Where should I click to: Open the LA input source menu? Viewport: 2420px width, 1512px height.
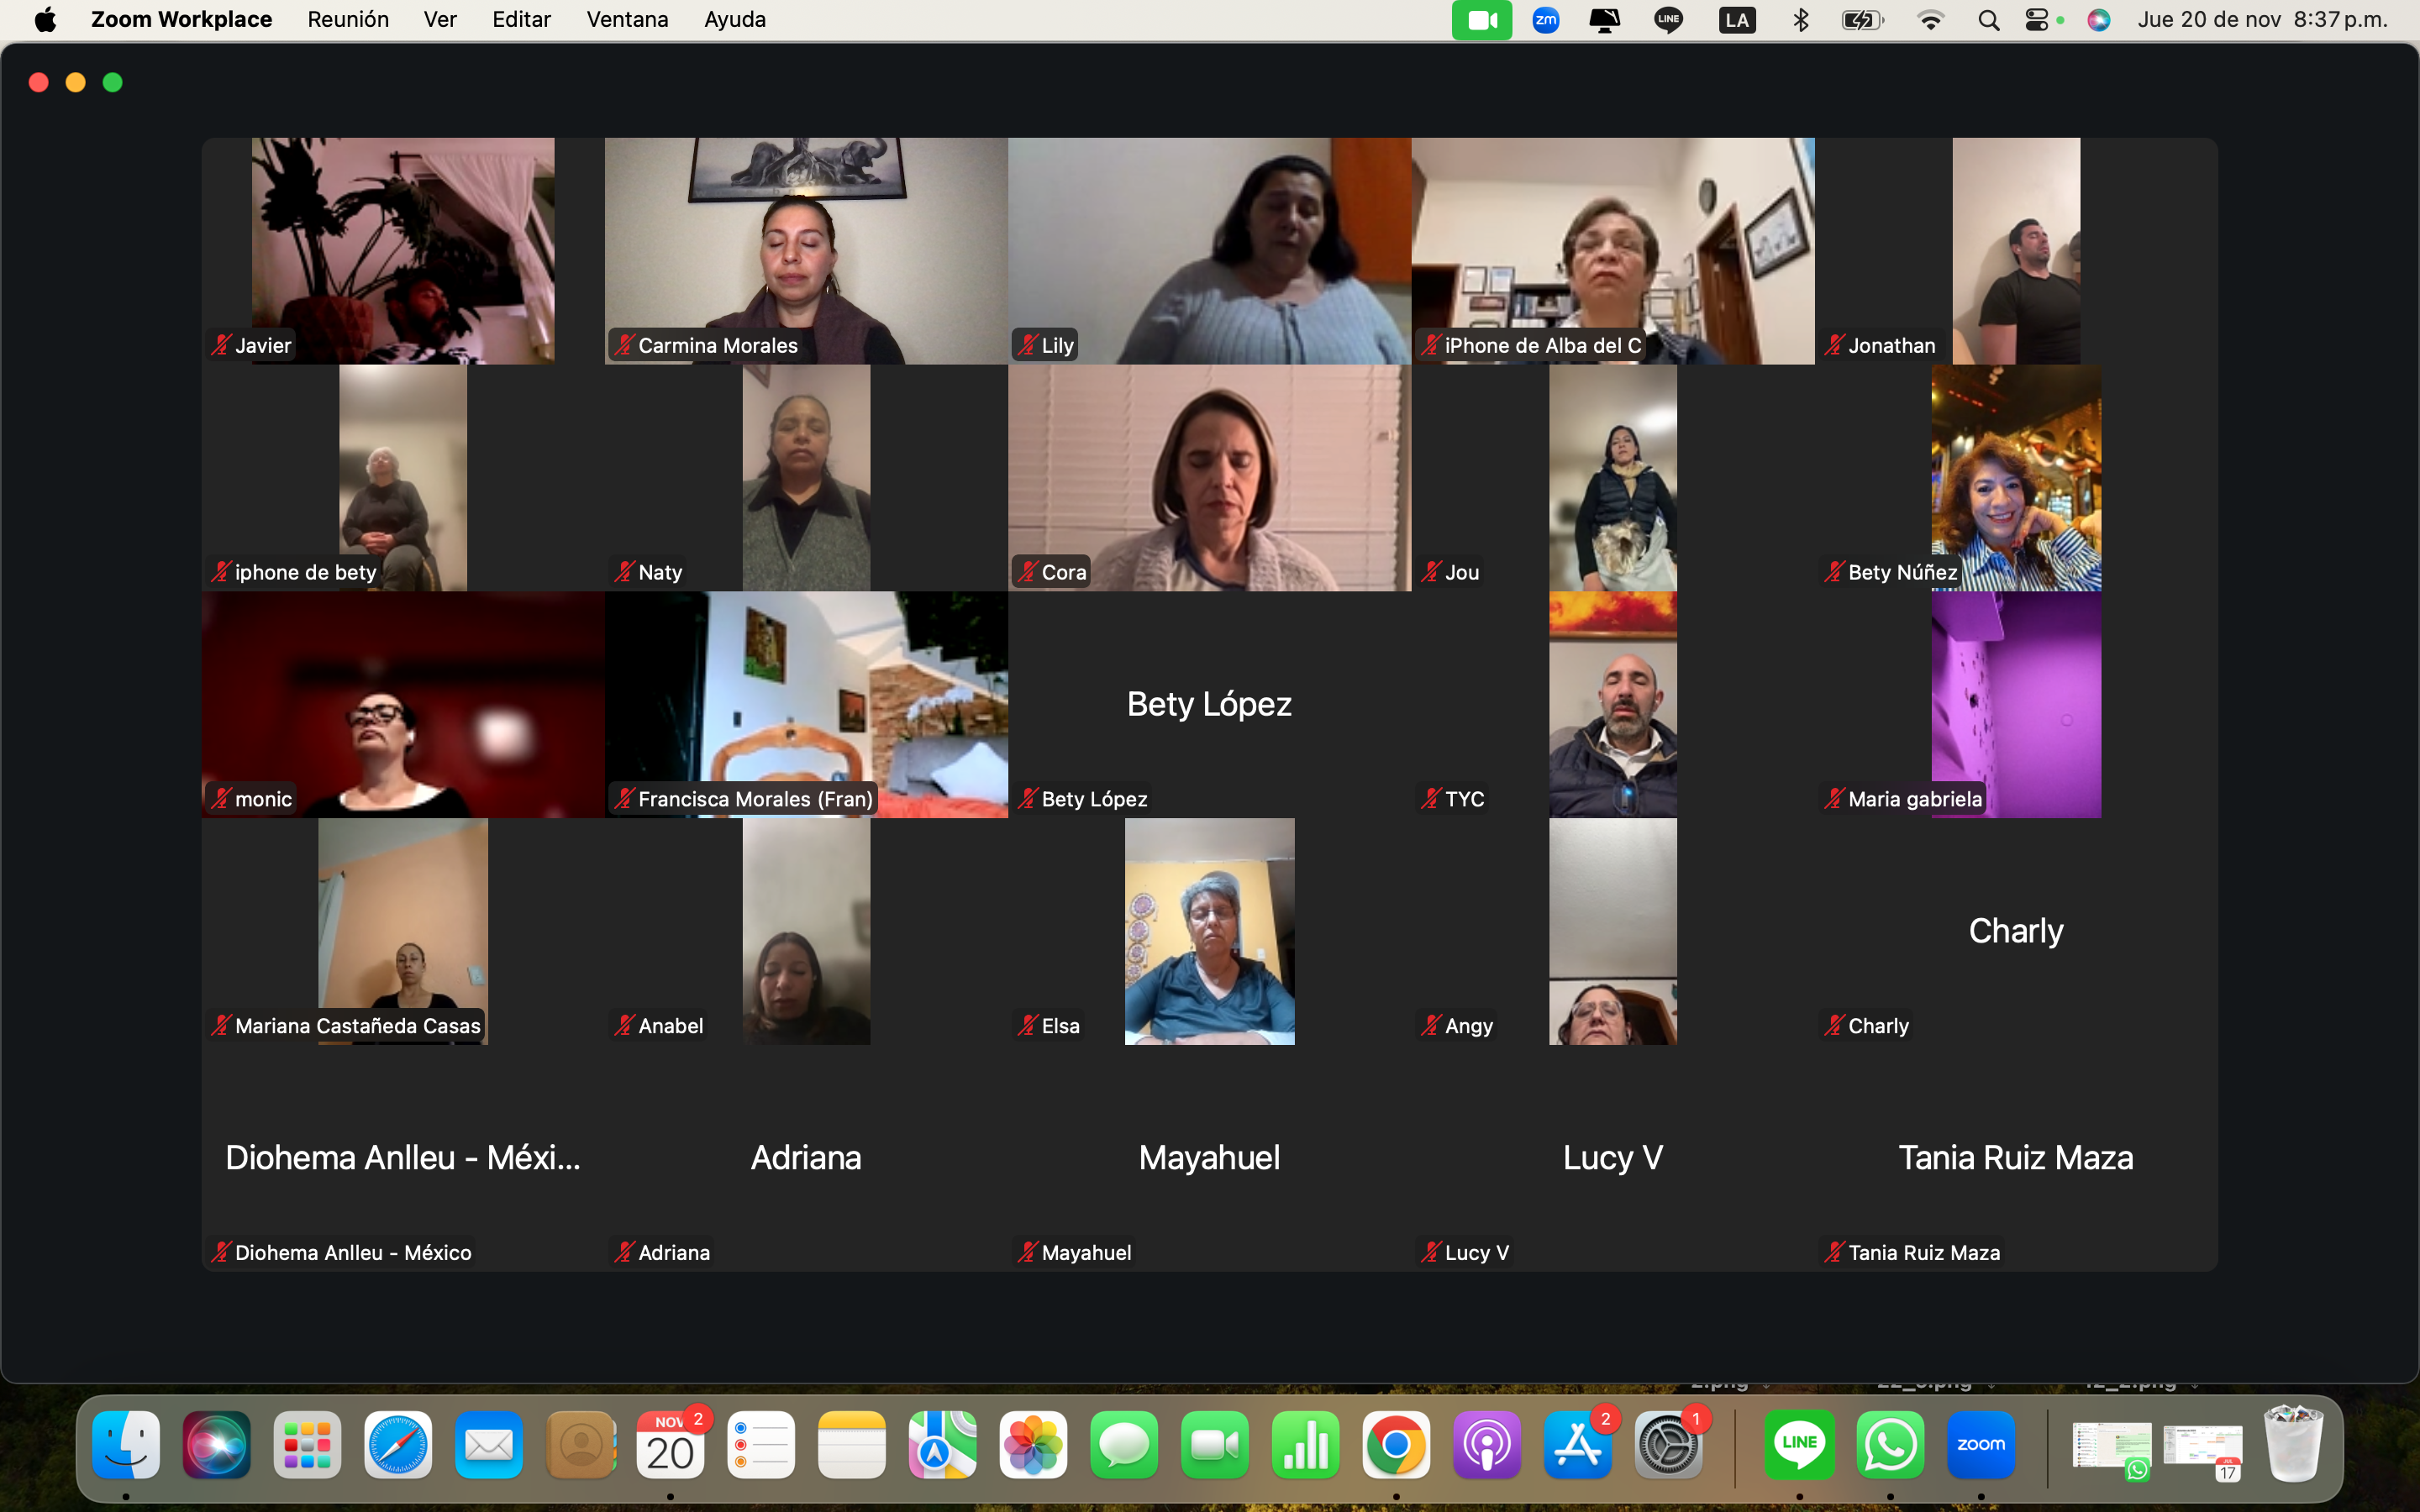point(1737,20)
